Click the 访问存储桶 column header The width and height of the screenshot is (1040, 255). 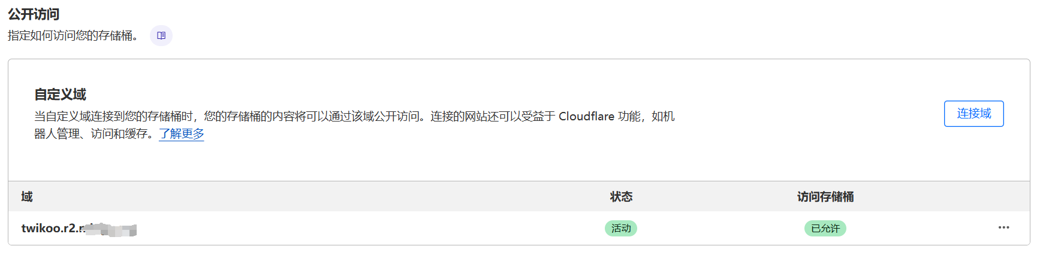(x=825, y=196)
